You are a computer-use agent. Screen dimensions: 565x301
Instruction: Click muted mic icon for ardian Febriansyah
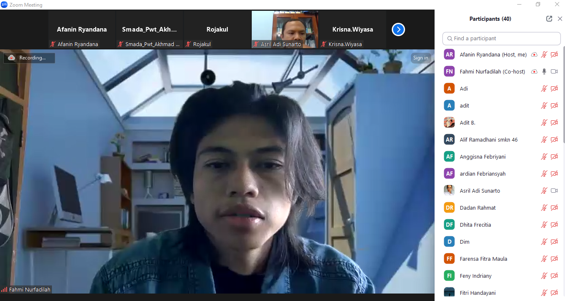point(544,174)
